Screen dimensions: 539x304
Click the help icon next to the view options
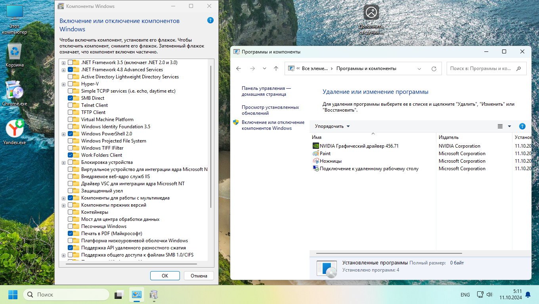tap(522, 126)
